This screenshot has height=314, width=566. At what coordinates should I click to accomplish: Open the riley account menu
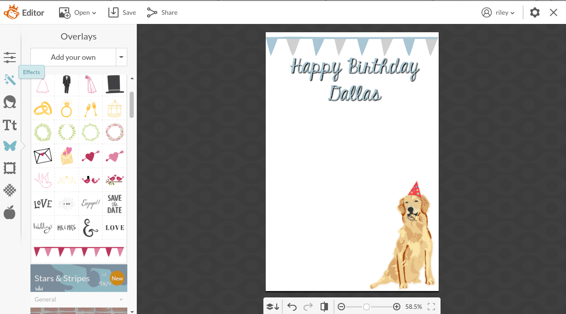point(498,12)
